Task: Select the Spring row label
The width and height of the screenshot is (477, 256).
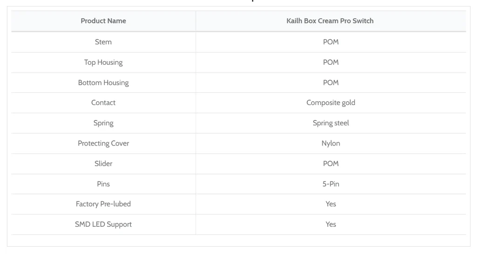Action: 103,123
